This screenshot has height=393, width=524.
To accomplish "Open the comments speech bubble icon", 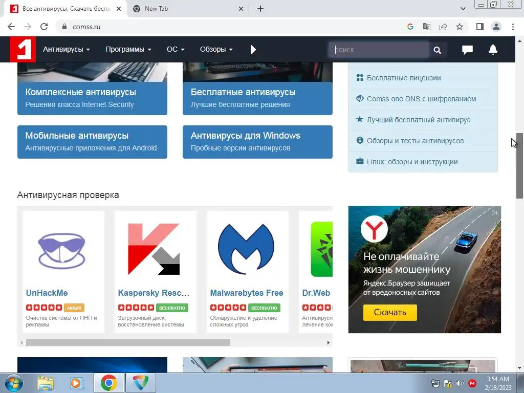I will pyautogui.click(x=467, y=50).
